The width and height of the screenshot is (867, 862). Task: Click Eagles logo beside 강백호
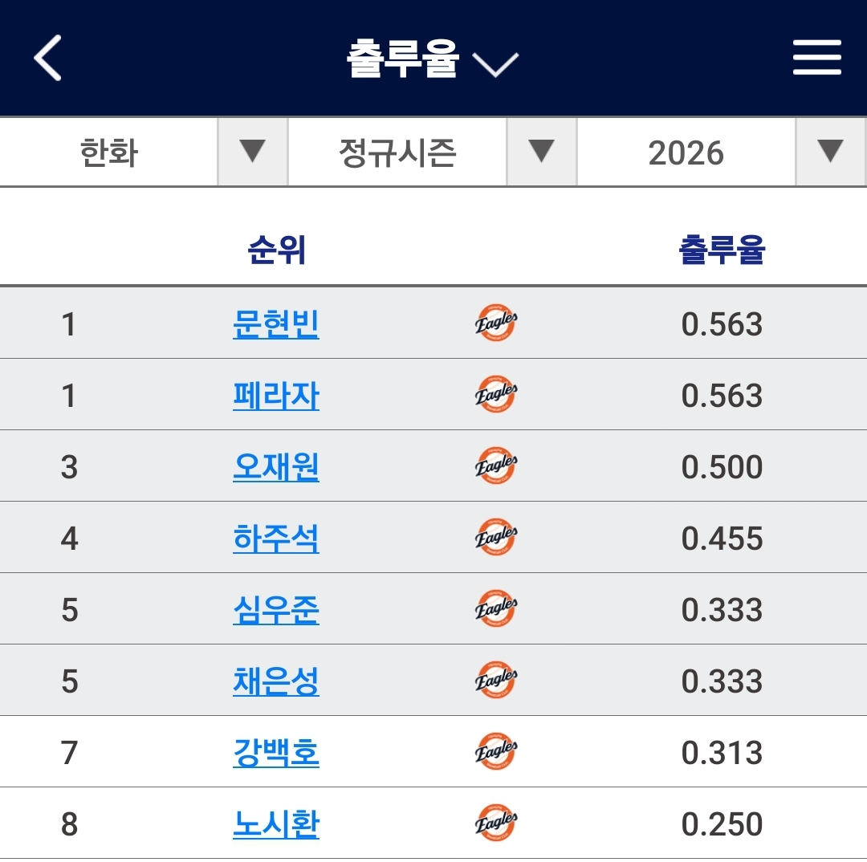click(x=495, y=752)
